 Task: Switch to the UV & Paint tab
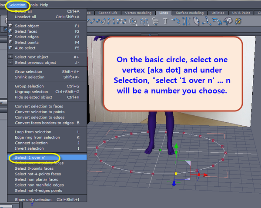pos(241,13)
